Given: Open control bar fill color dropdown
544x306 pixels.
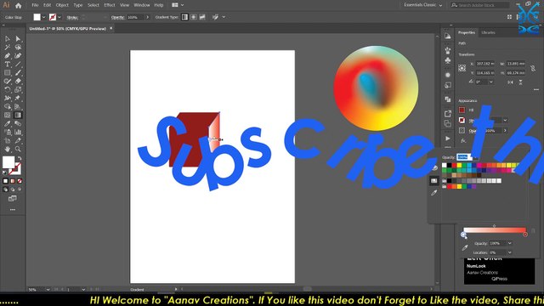Looking at the screenshot, I should [x=43, y=17].
